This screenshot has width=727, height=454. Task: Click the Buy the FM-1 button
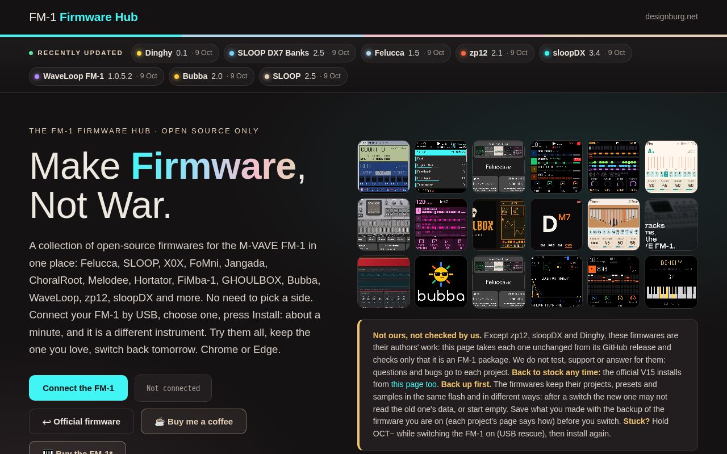pos(77,448)
